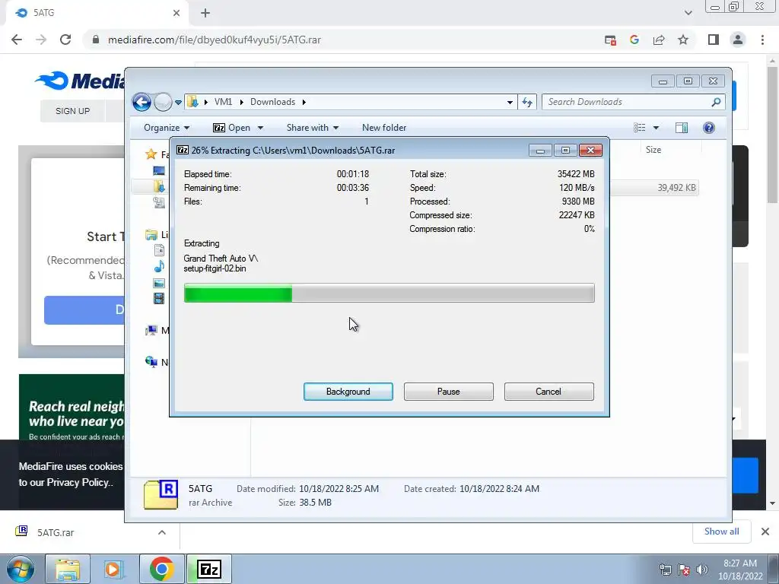Expand the view options dropdown arrow
This screenshot has width=779, height=584.
click(656, 128)
